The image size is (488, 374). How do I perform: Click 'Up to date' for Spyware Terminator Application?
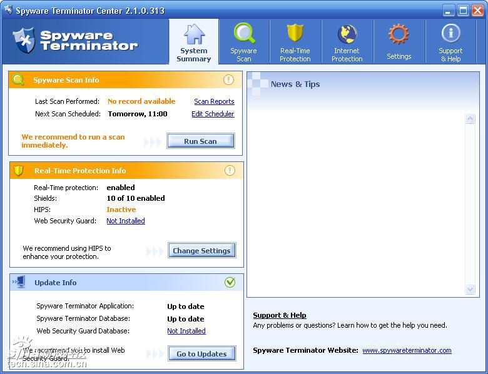tap(185, 306)
